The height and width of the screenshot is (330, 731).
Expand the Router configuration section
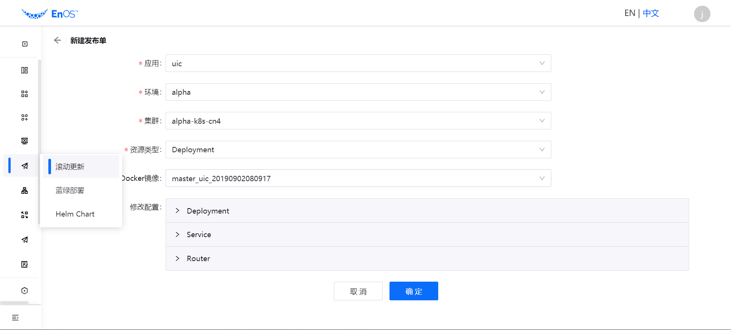[x=198, y=258]
